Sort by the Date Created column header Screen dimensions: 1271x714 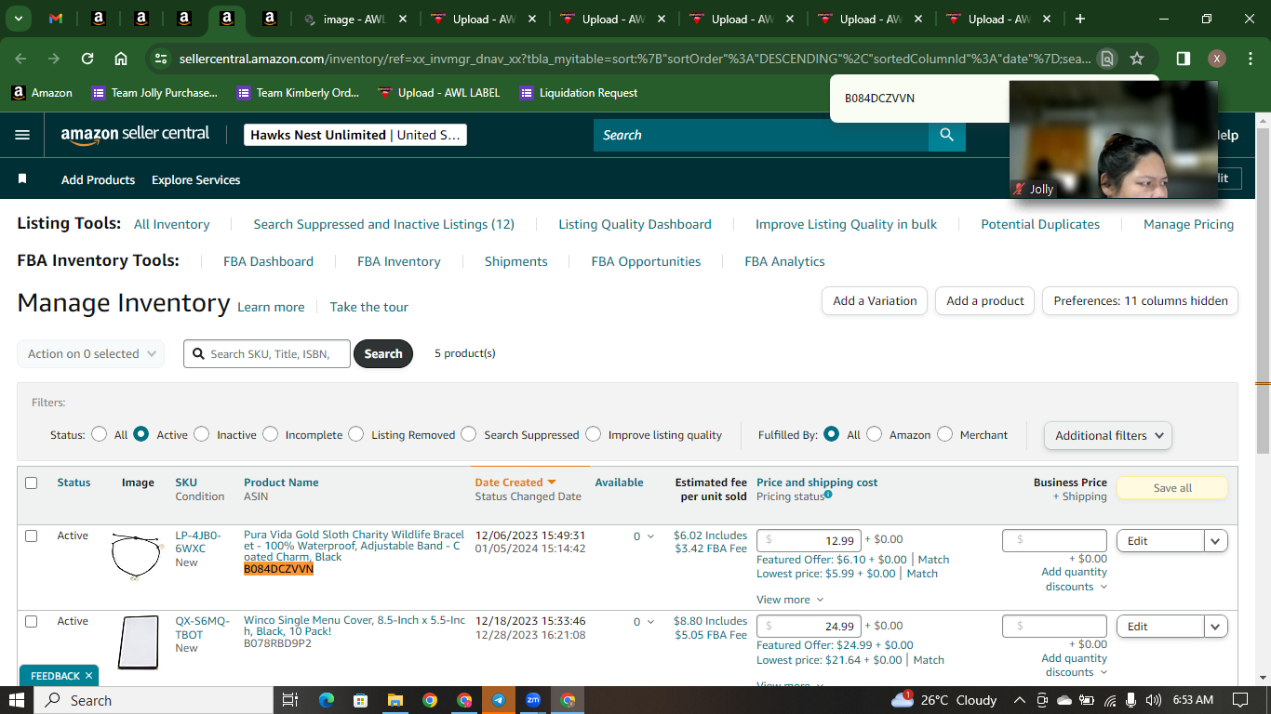point(515,483)
